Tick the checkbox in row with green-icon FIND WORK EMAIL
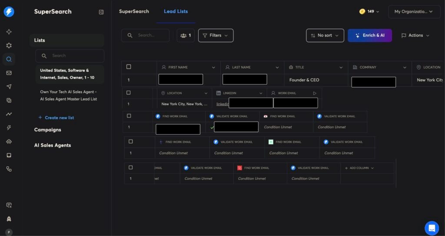This screenshot has width=445, height=236. coord(130,141)
